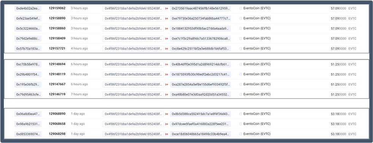Open recipient address 0xc8e429c2511bf2e3e688db1b6faf53...
Image resolution: width=373 pixels, height=143 pixels.
point(201,49)
